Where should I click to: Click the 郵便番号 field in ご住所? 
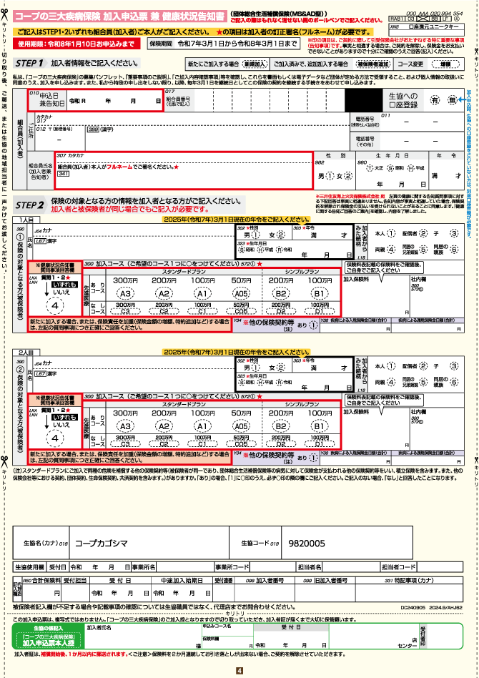click(x=59, y=138)
